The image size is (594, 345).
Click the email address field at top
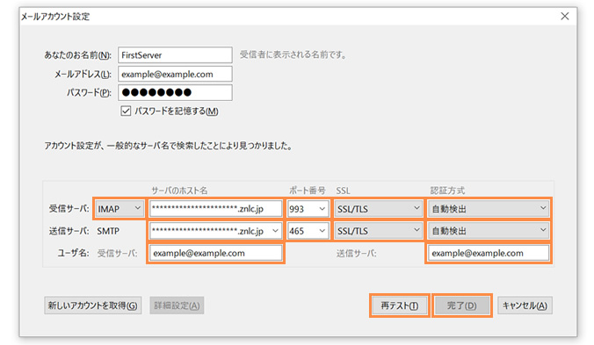(175, 74)
